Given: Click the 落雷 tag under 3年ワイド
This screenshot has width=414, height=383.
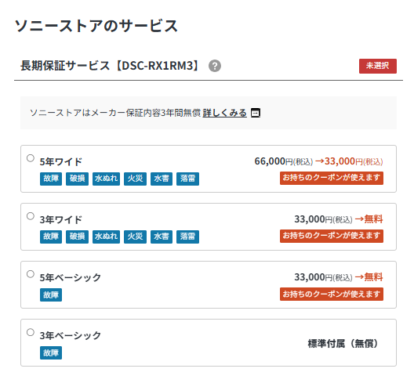Looking at the screenshot, I should point(187,237).
